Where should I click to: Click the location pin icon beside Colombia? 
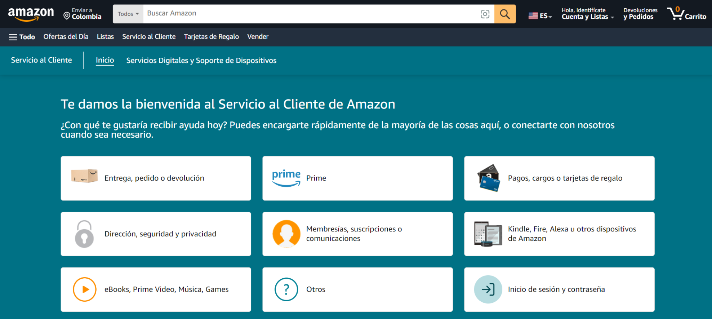click(67, 16)
